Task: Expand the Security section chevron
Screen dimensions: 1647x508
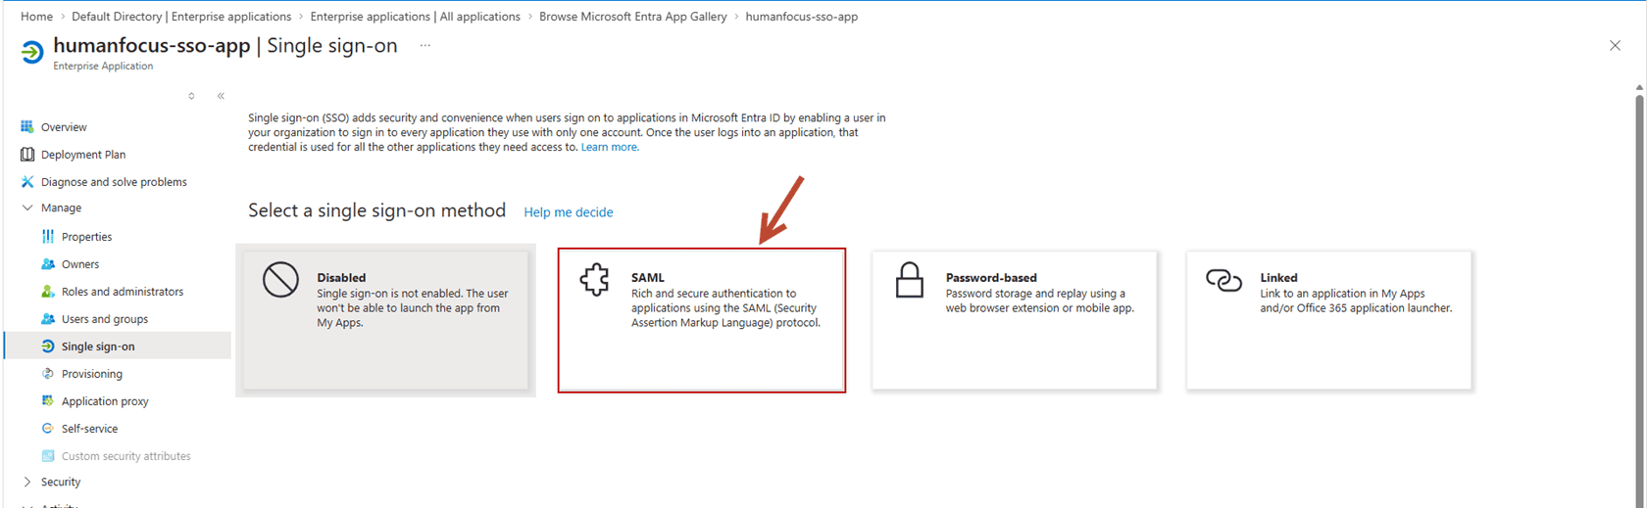Action: click(27, 482)
